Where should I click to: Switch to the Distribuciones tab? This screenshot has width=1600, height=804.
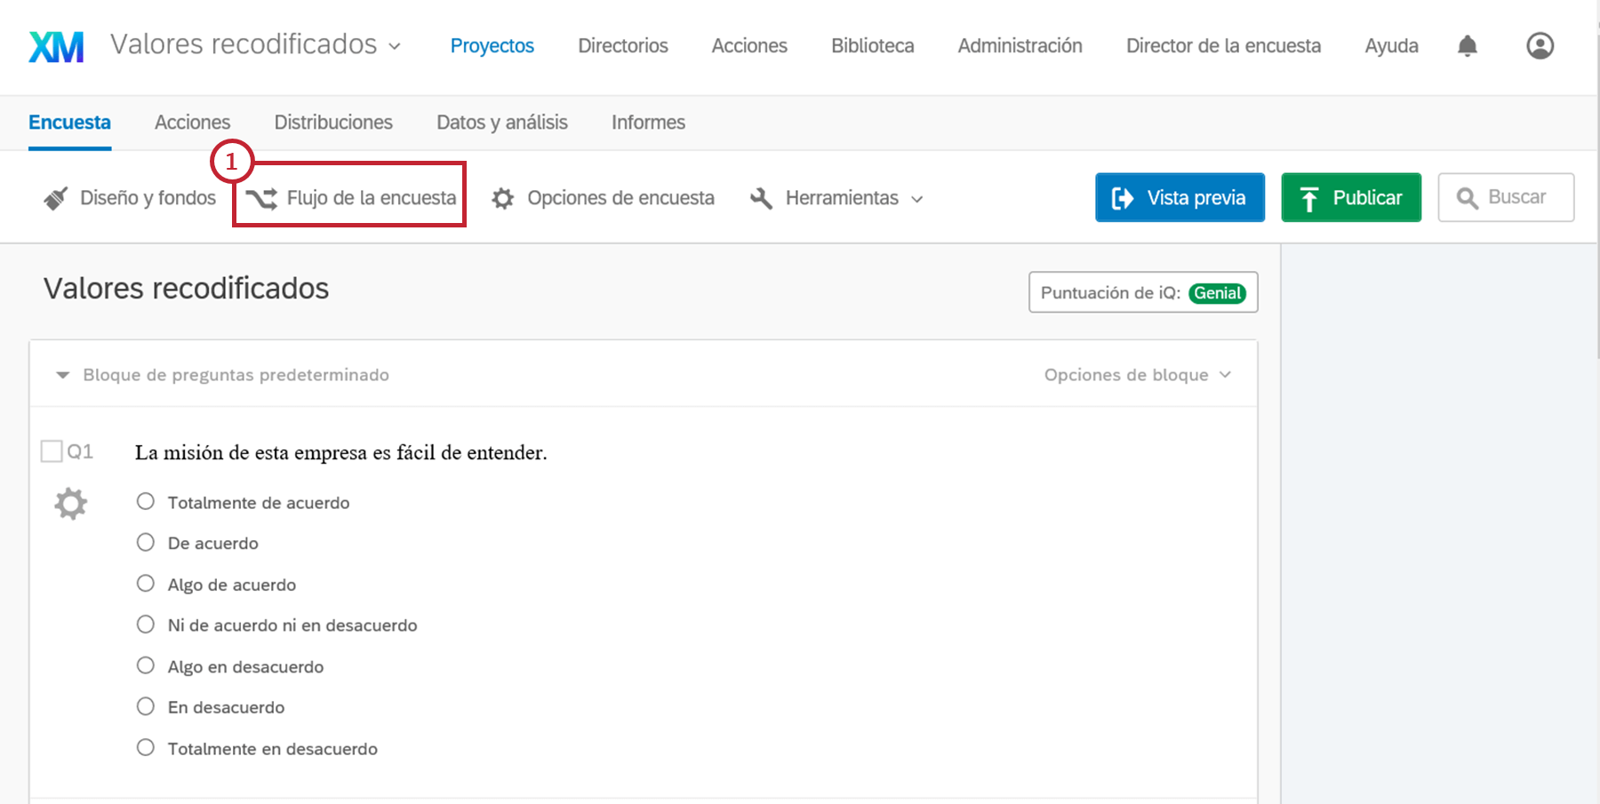click(x=333, y=122)
